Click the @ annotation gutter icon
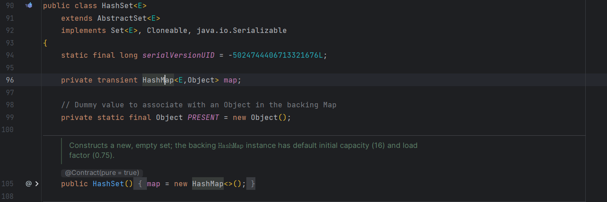Viewport: 607px width, 202px height. (28, 184)
